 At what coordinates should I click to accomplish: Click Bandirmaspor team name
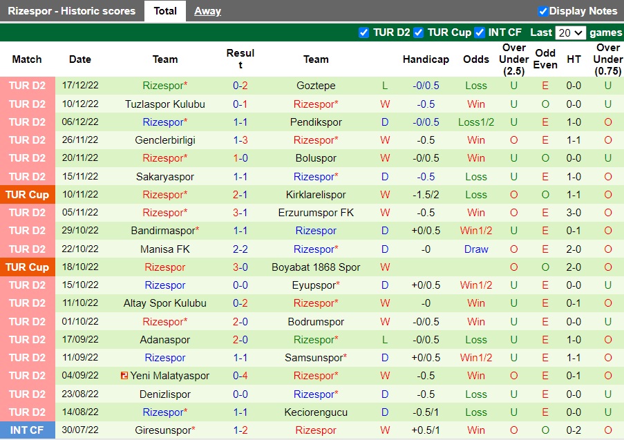pyautogui.click(x=163, y=230)
